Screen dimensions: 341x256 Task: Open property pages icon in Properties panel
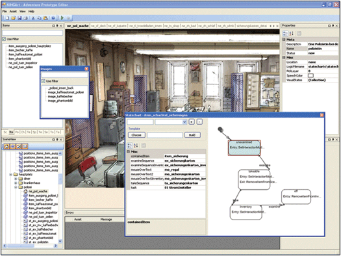coord(299,34)
